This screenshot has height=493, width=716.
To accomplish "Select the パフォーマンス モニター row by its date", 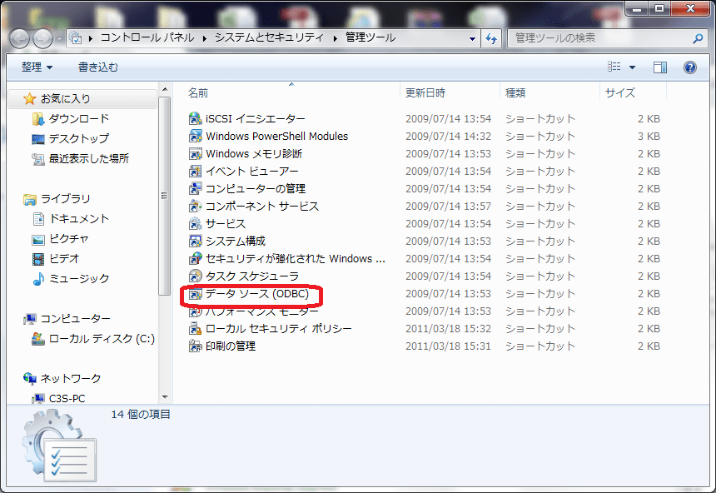I will tap(448, 311).
